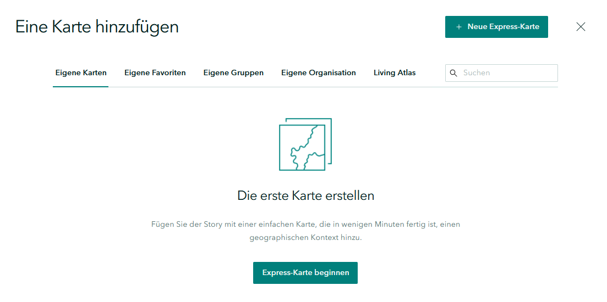Click the geographischen Kontext hinzu text line

pyautogui.click(x=305, y=238)
